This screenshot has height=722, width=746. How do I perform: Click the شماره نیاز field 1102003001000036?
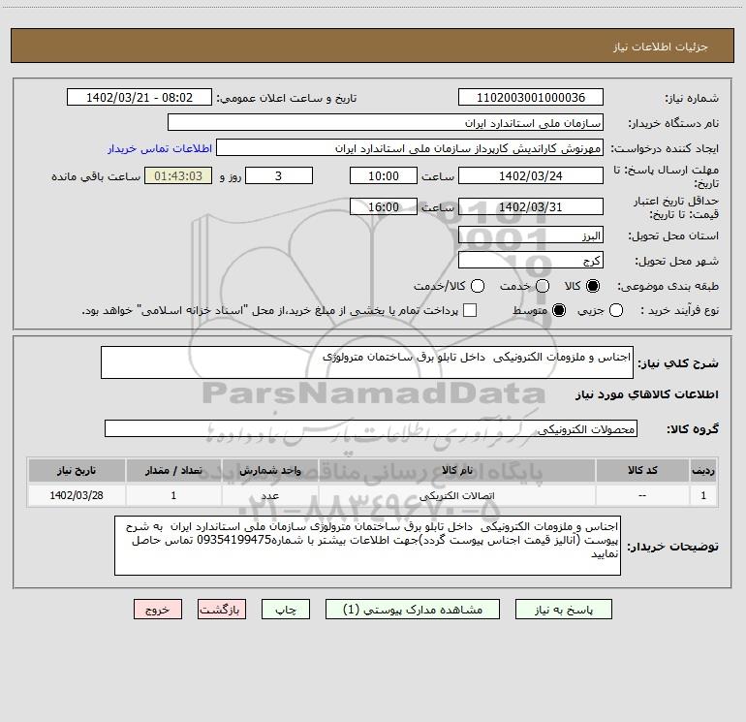(531, 97)
